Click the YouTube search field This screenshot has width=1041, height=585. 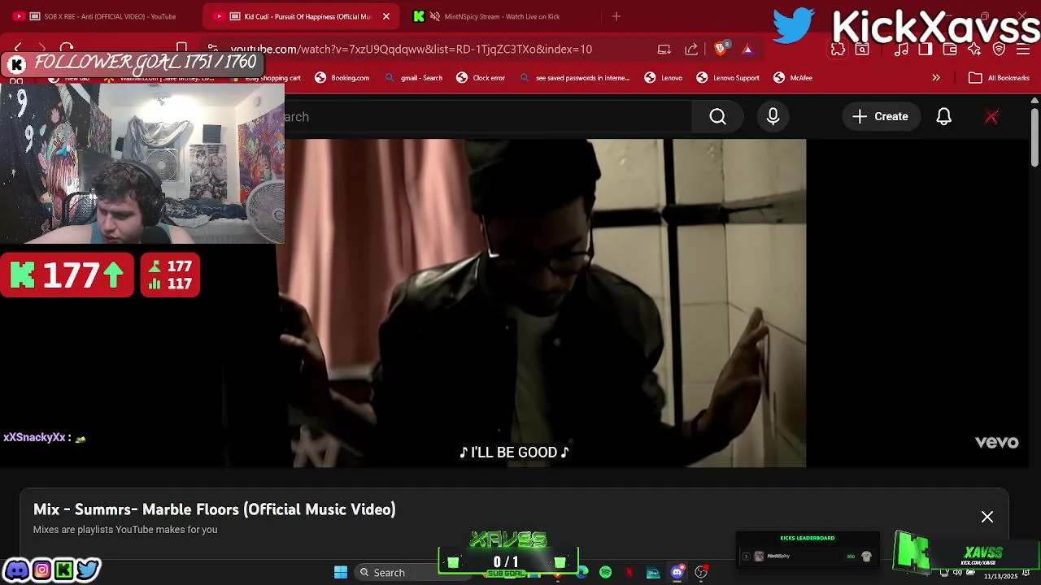tap(486, 117)
